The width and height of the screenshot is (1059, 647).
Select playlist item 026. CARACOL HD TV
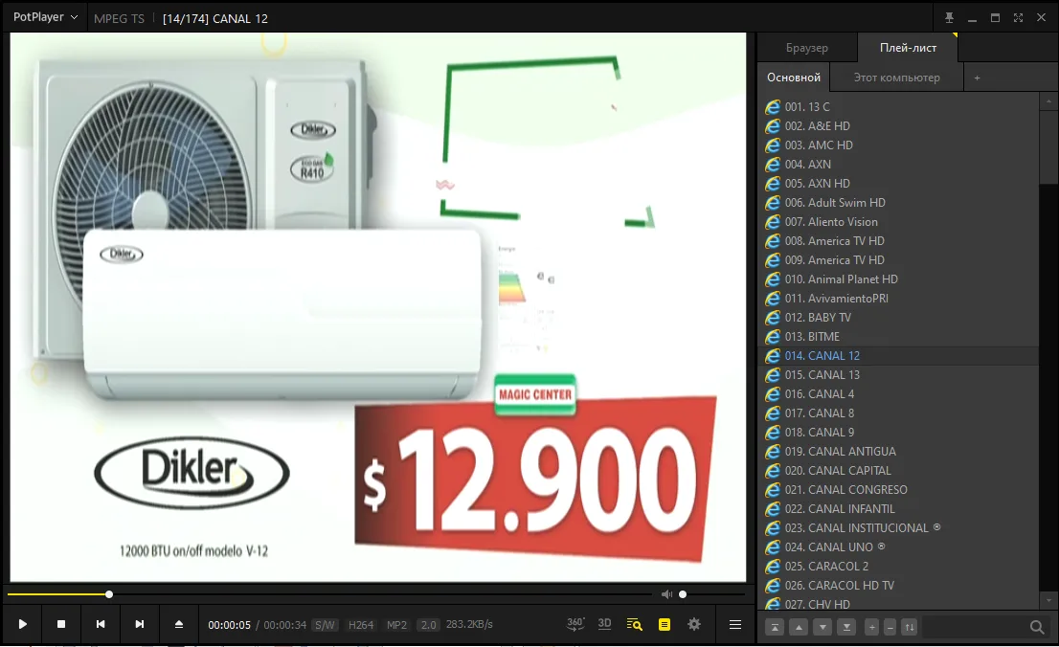[x=898, y=586]
